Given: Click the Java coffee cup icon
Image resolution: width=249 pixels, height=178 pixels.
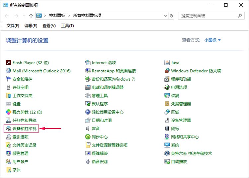Looking at the screenshot, I should click(167, 62).
